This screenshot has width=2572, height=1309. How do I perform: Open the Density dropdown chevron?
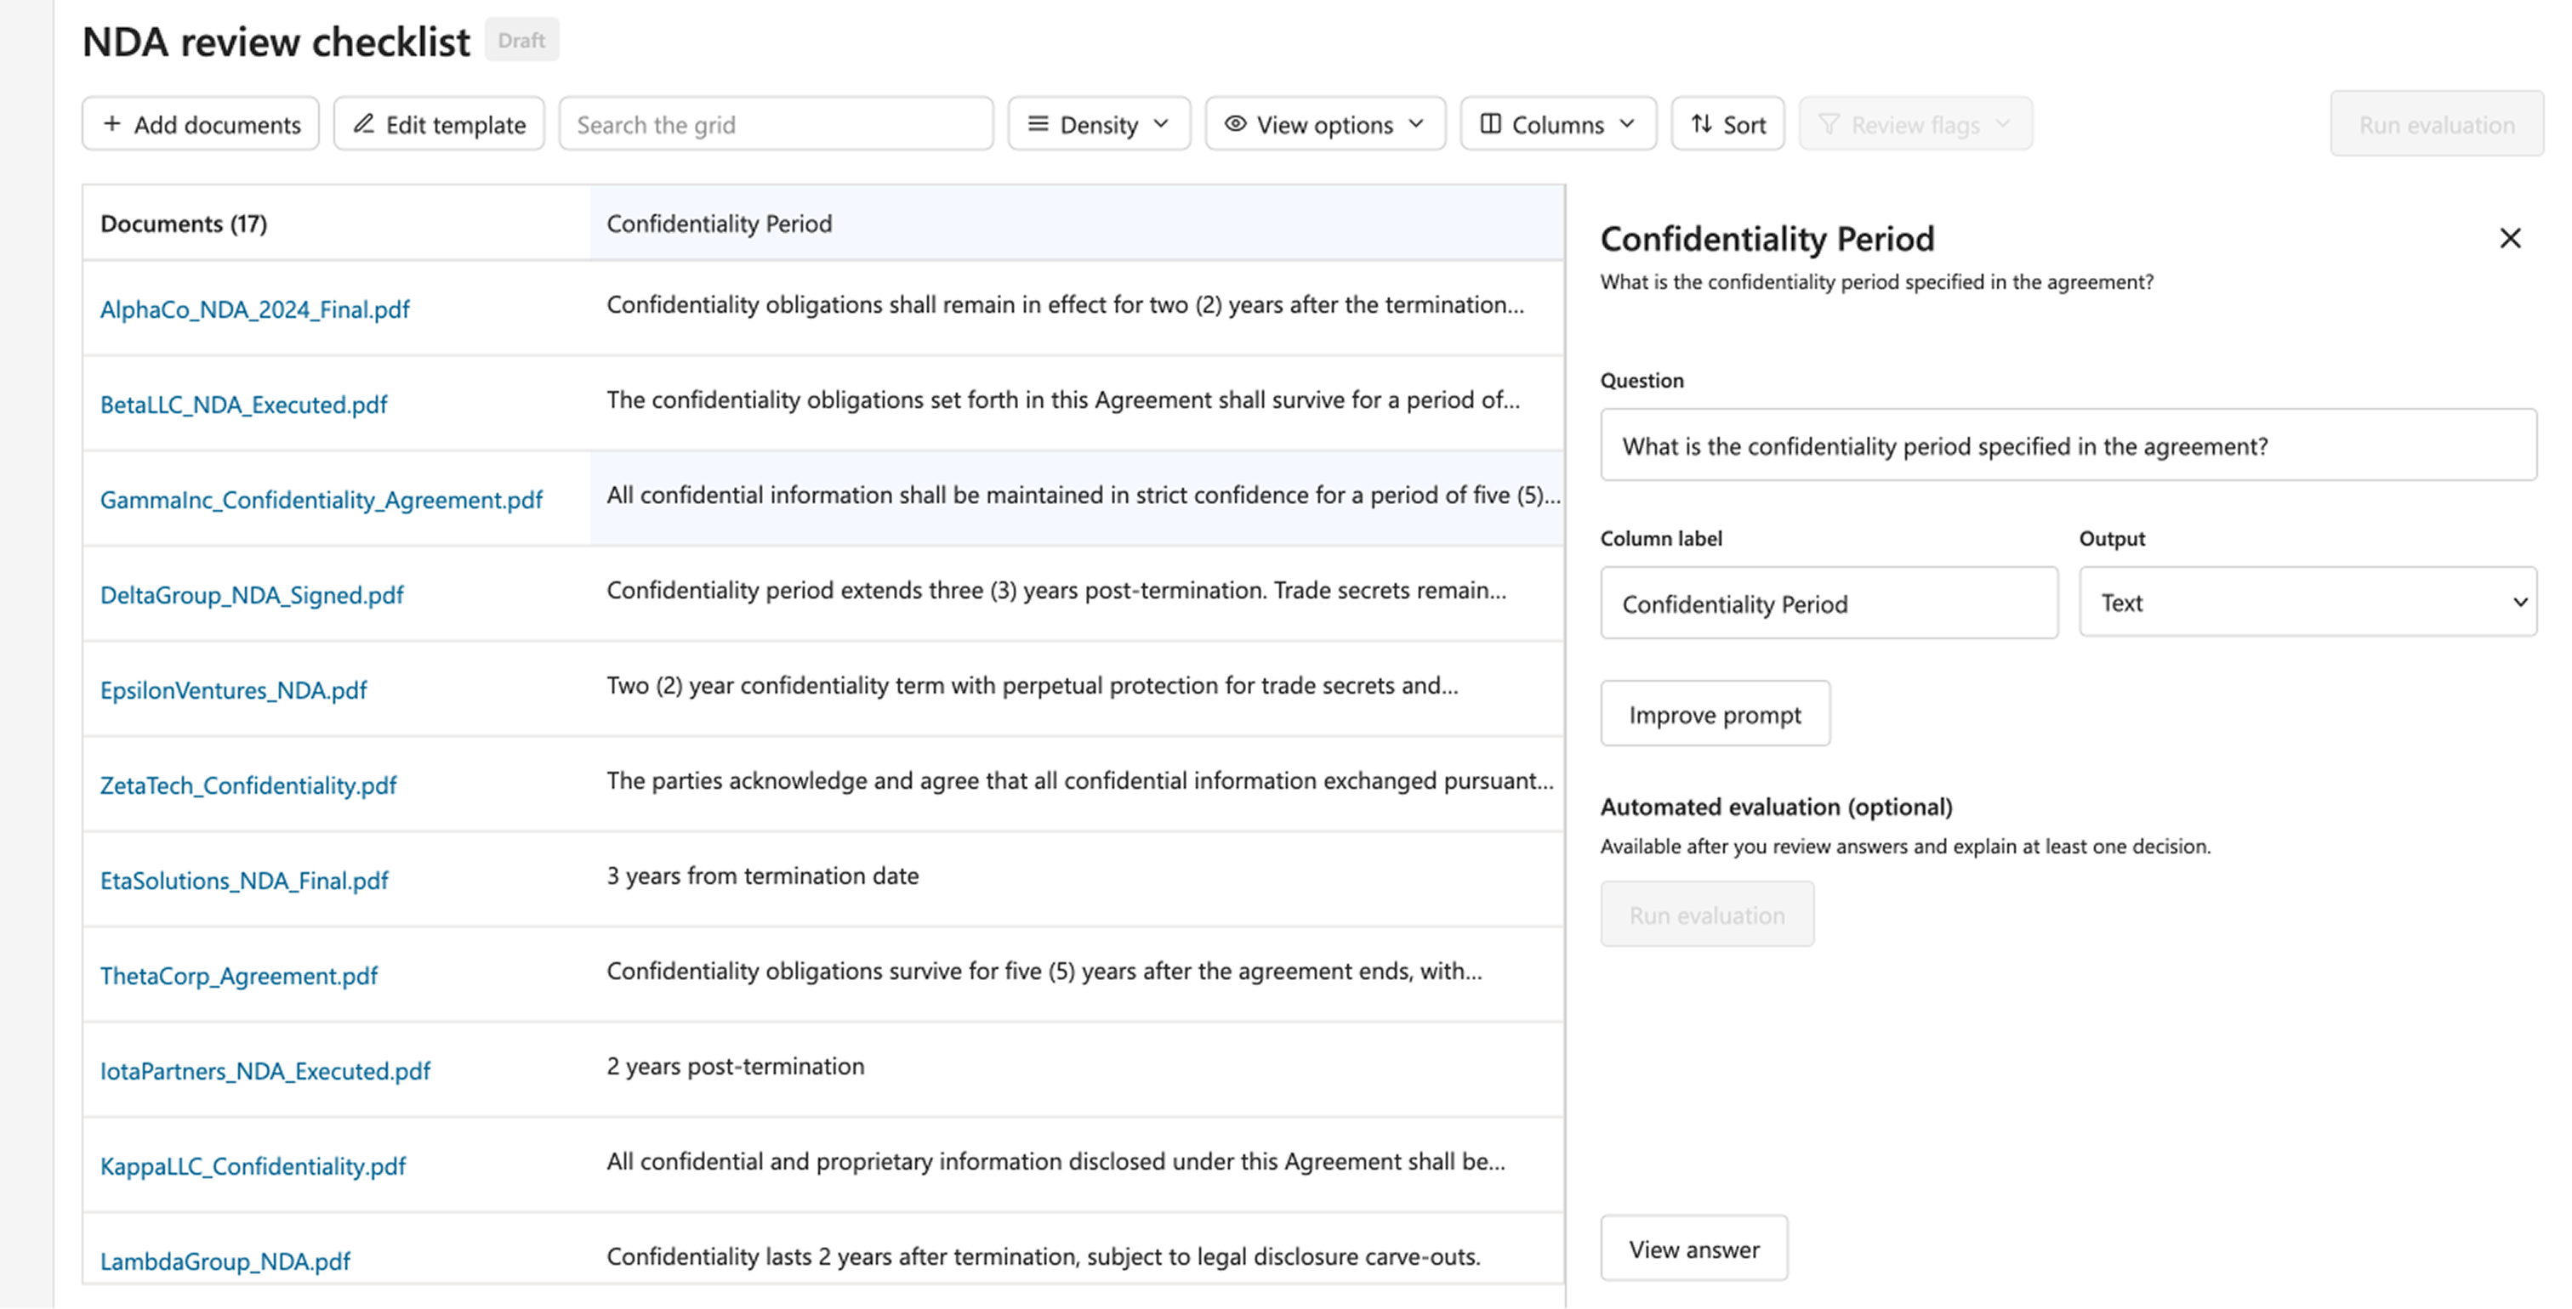point(1161,124)
